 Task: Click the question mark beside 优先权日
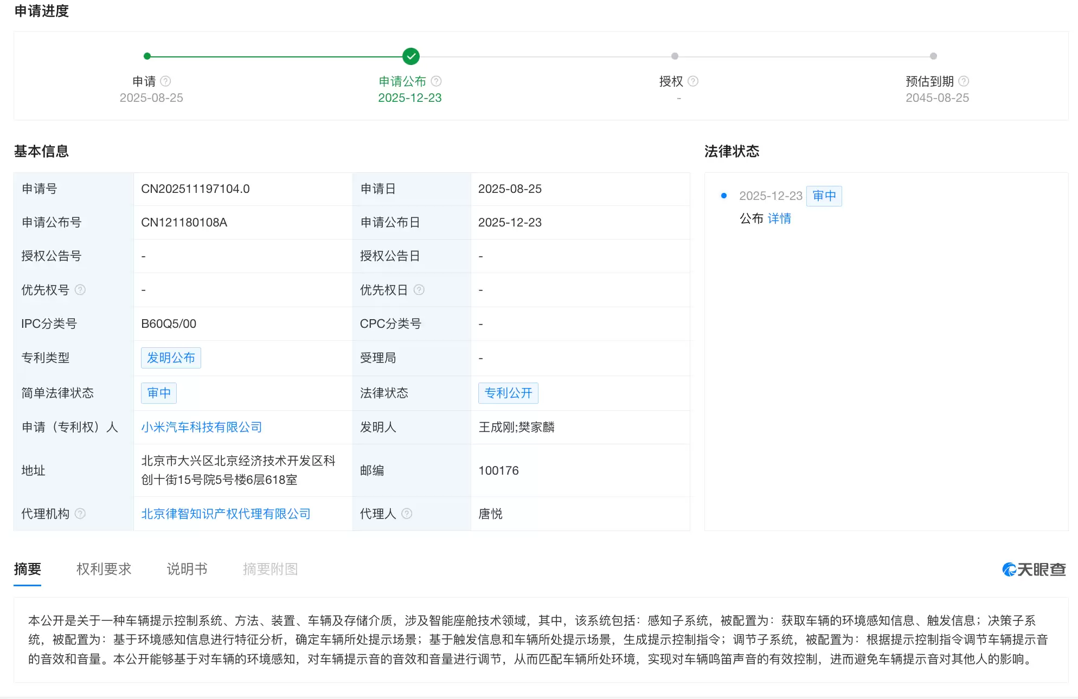tap(419, 290)
